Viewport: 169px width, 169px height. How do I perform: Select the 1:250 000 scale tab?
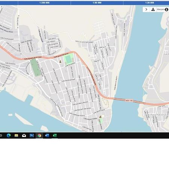[x=44, y=3]
